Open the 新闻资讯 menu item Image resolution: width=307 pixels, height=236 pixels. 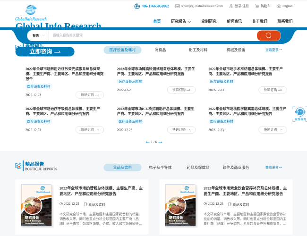click(234, 21)
